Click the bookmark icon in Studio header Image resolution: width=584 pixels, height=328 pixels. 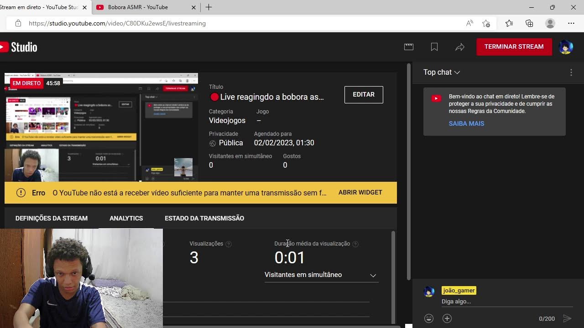click(x=434, y=47)
